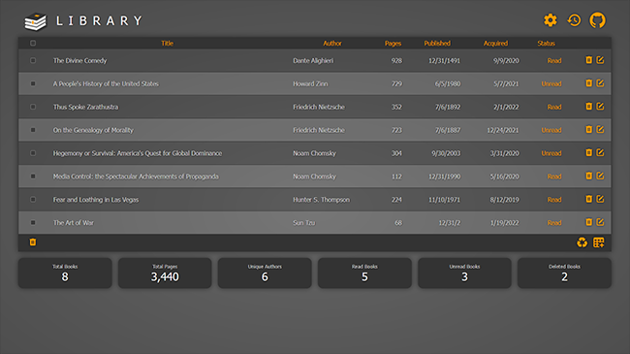Select author Hunter S. Thompson cell
The width and height of the screenshot is (630, 354).
(321, 200)
